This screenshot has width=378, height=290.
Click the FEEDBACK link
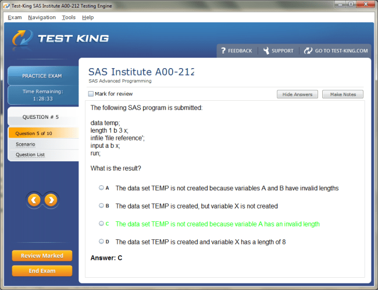(240, 51)
